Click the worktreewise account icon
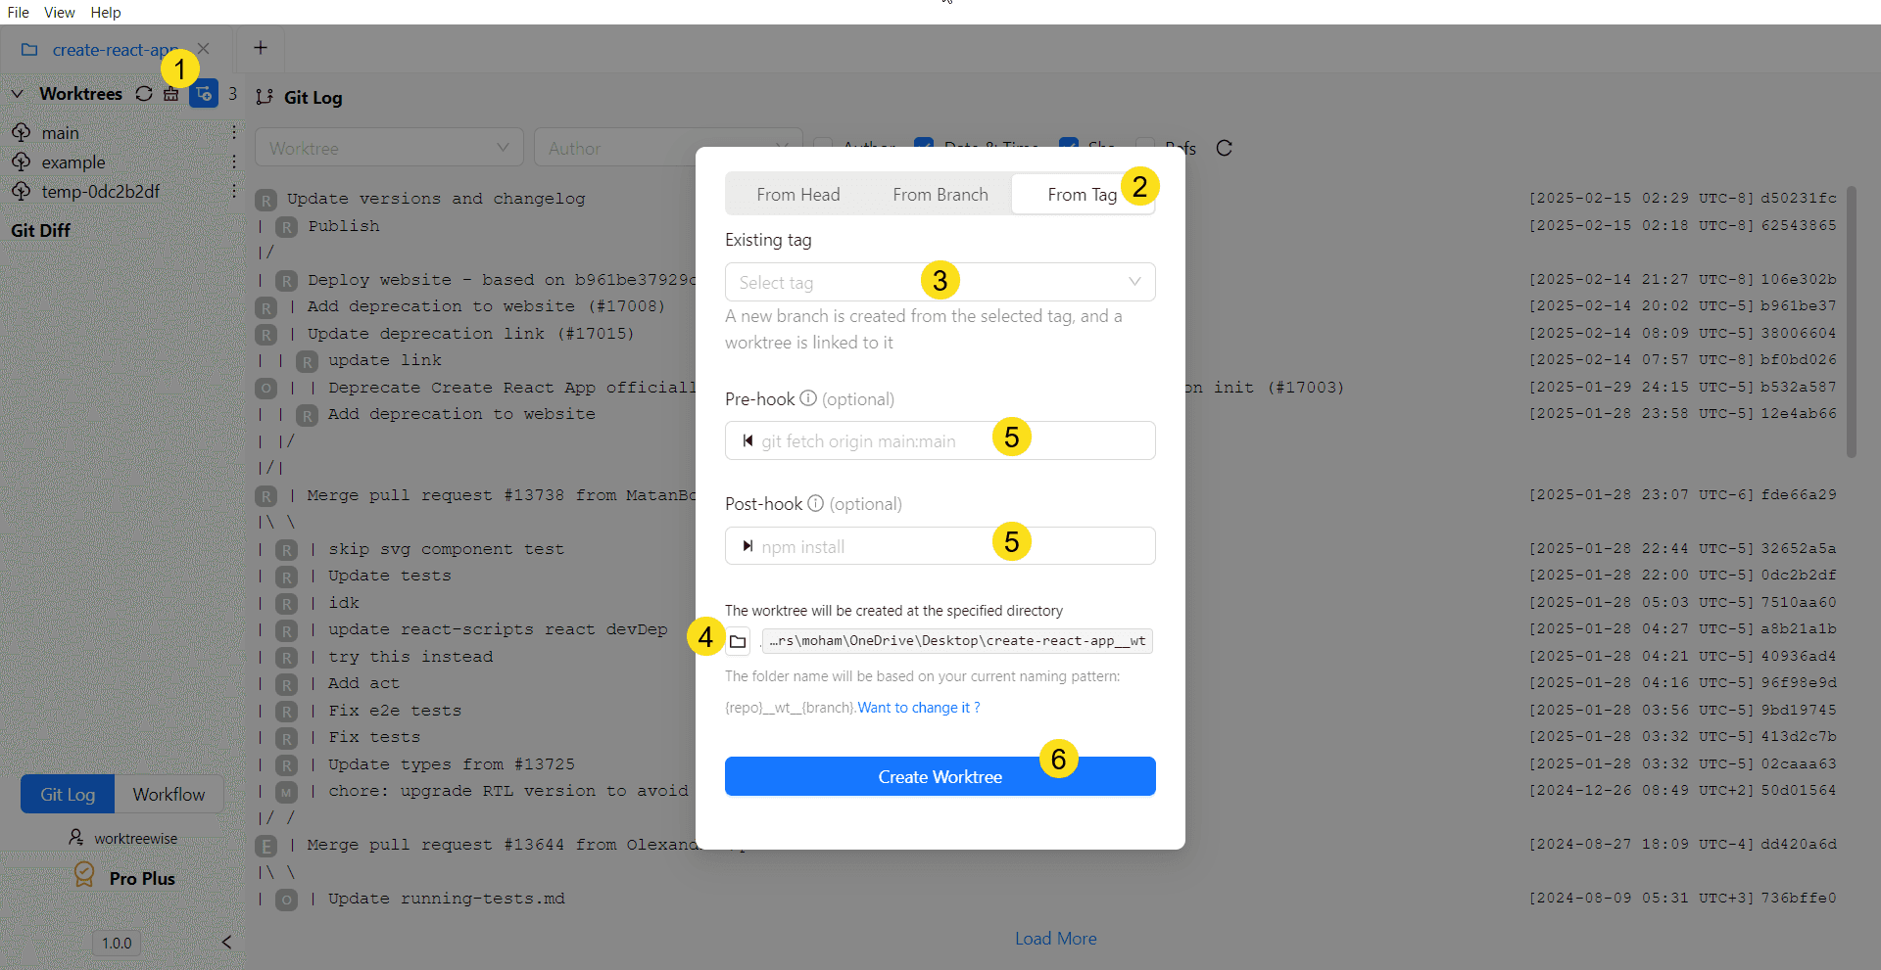1881x970 pixels. (x=75, y=838)
